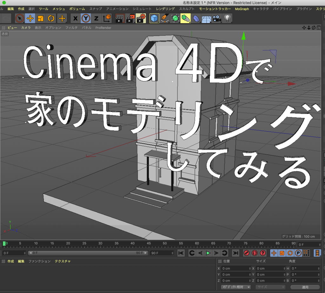Go to next keyframe
Screen dimensions: 325x293
tap(224, 253)
